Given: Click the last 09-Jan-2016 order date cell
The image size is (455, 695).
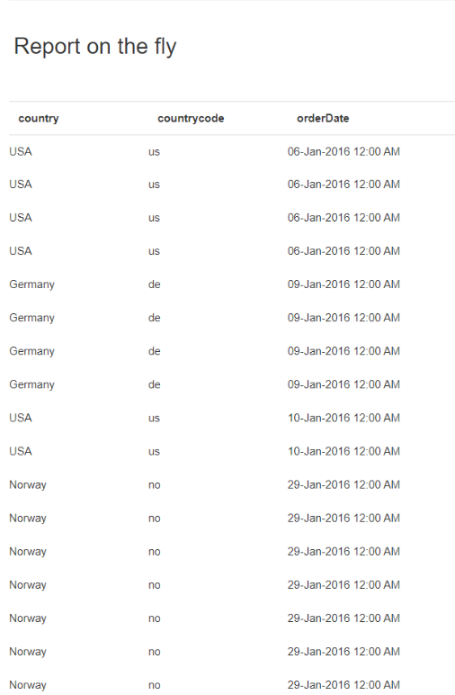Looking at the screenshot, I should [343, 384].
